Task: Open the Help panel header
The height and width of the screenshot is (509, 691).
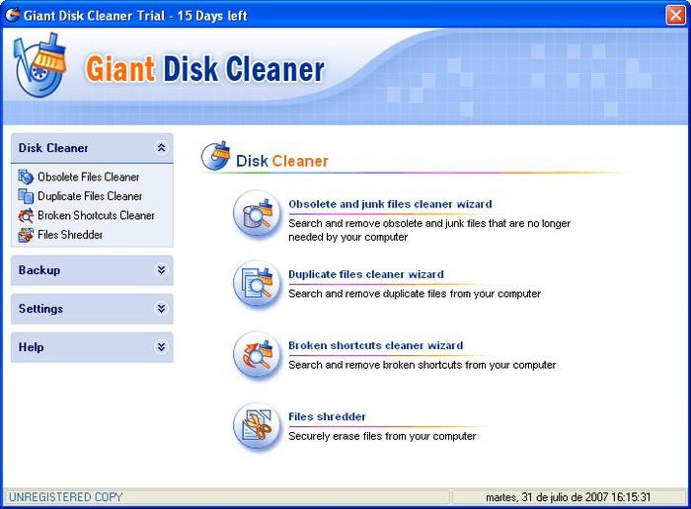Action: 92,347
